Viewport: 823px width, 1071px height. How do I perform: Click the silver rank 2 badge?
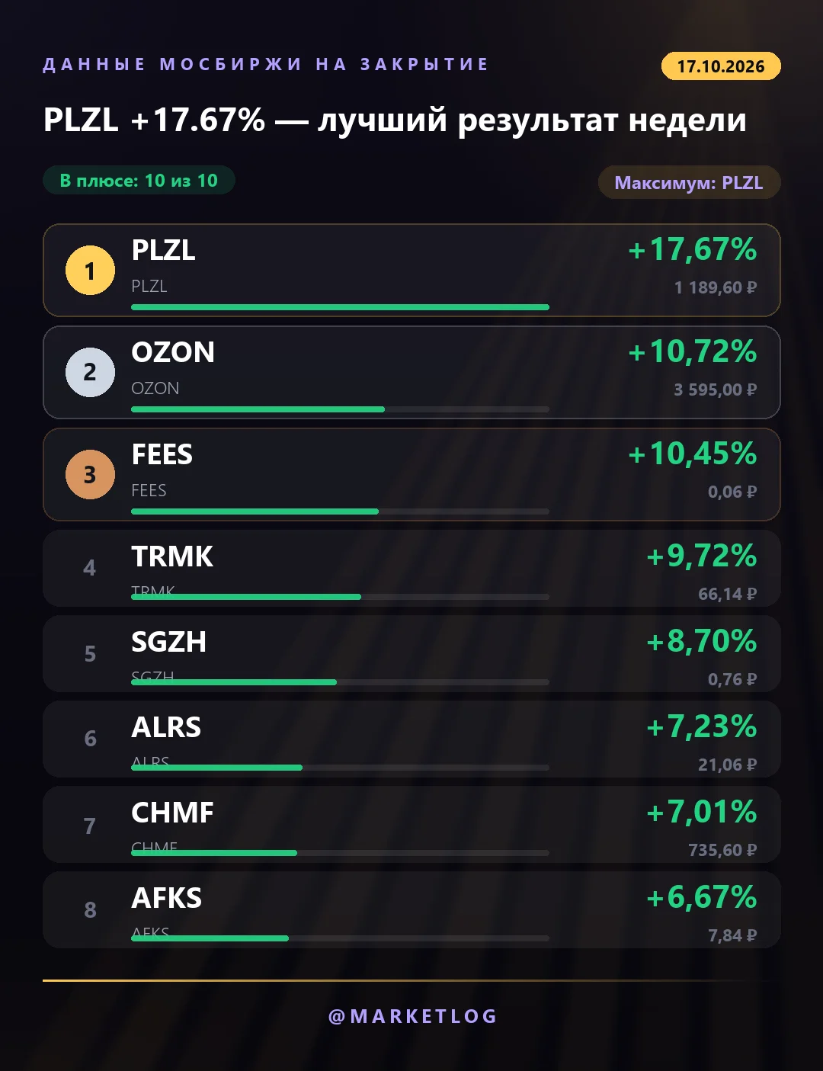pos(90,373)
